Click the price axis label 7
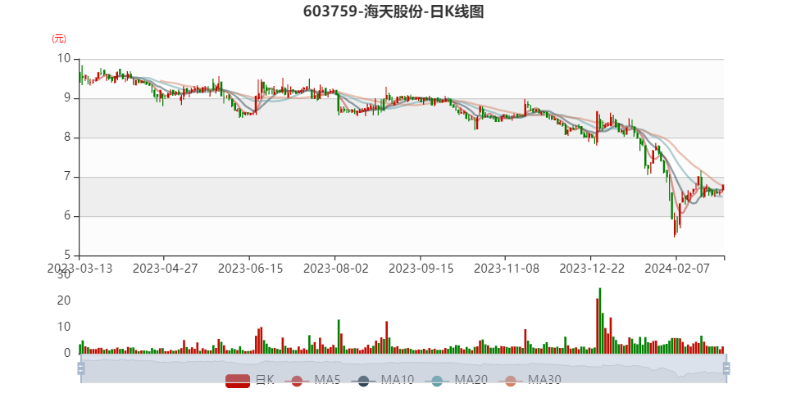The image size is (787, 393). coord(68,178)
